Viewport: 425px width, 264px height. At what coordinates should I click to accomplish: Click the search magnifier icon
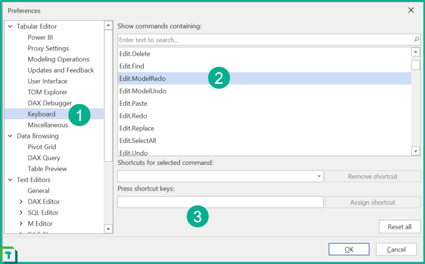416,40
